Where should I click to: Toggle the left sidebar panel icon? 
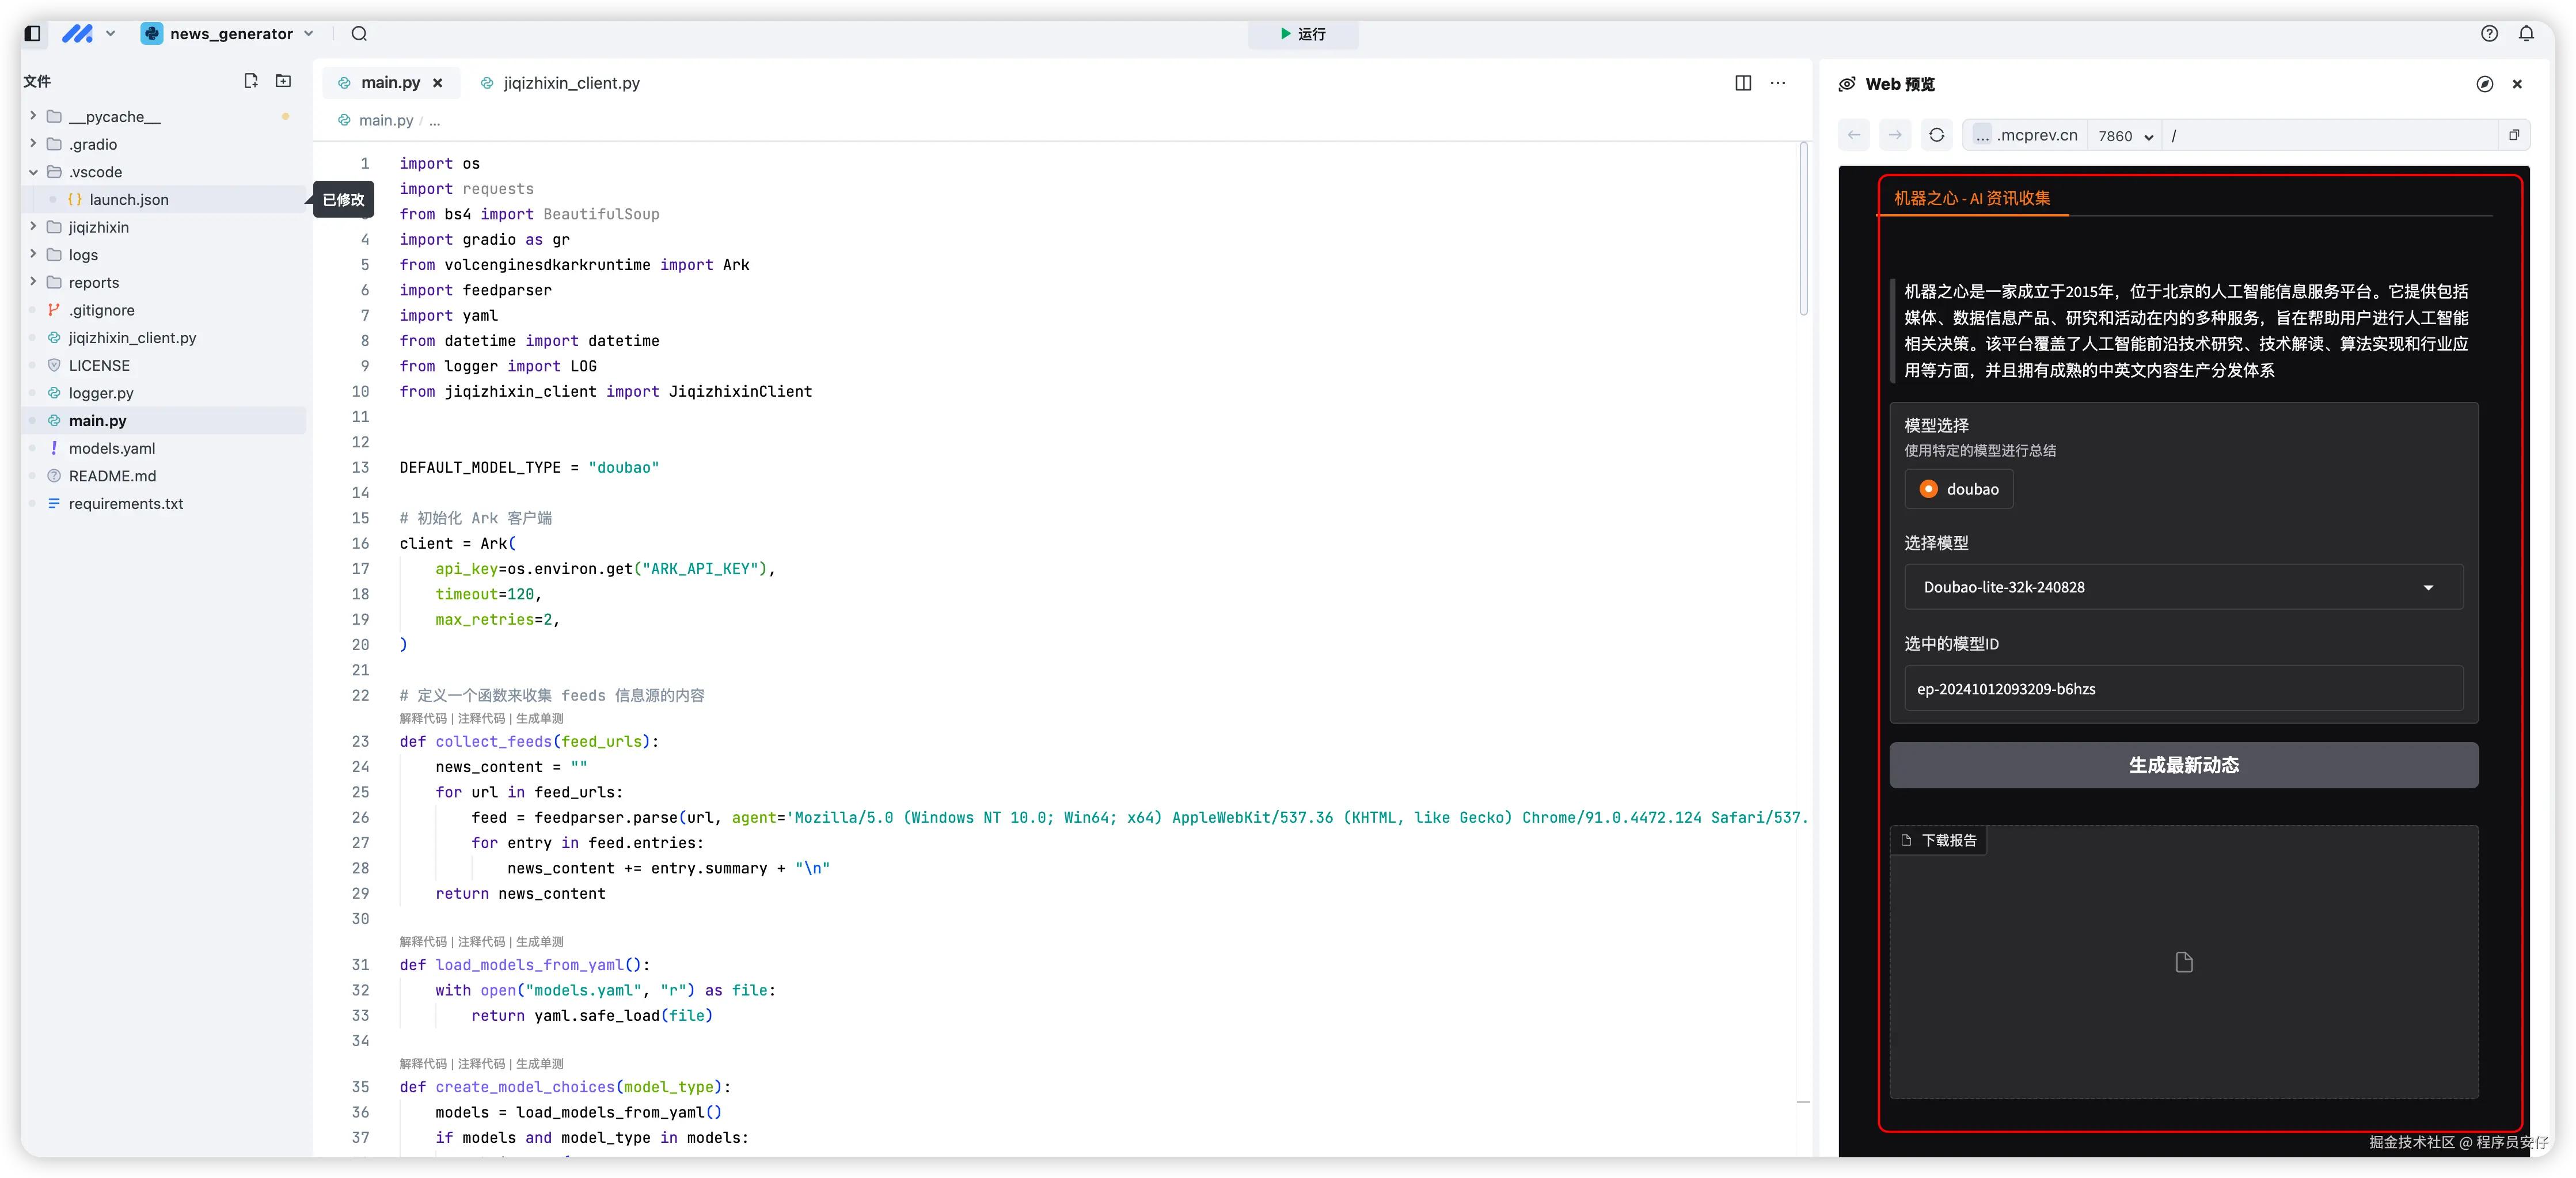pos(32,33)
